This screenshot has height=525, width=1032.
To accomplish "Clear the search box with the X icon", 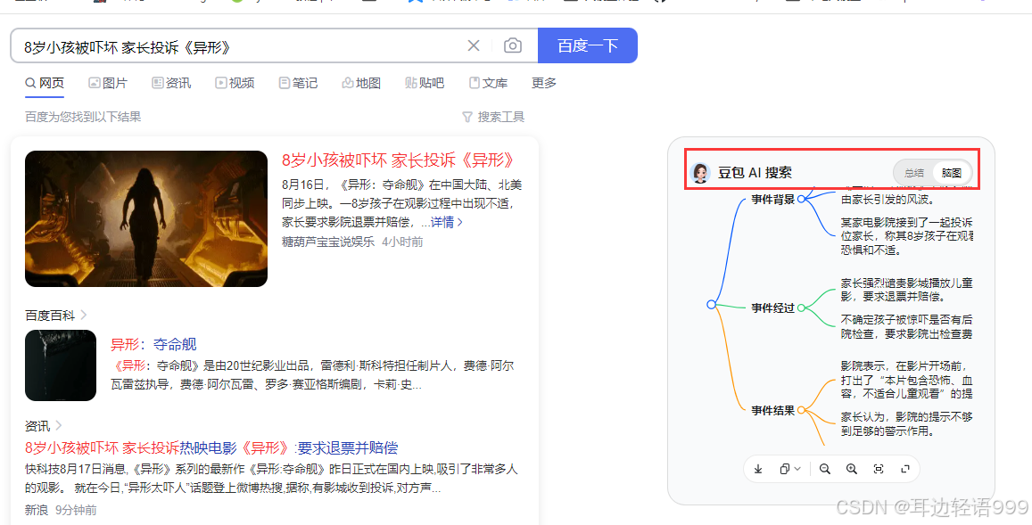I will tap(474, 45).
